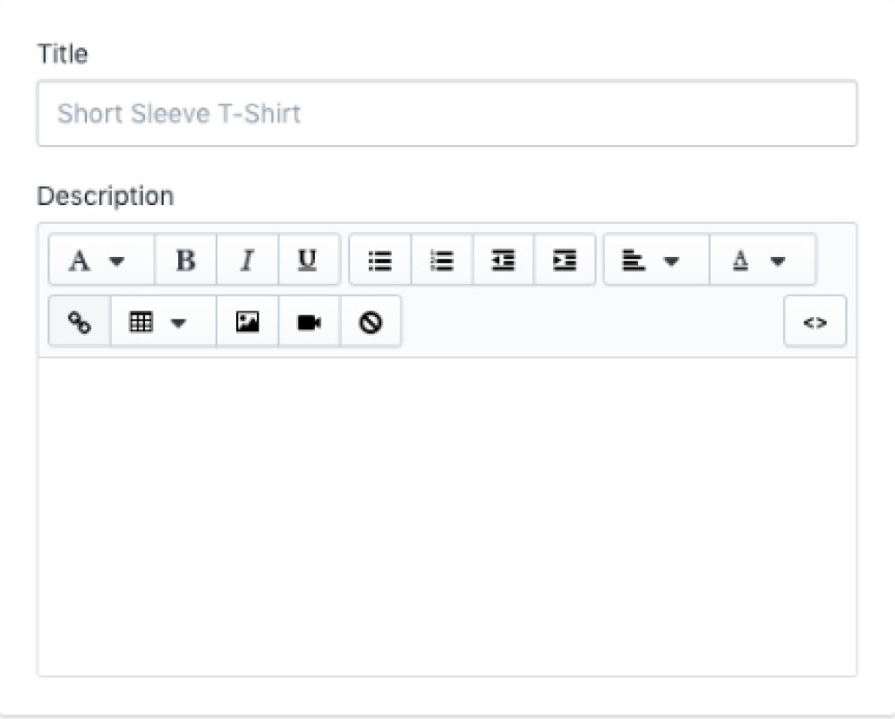The width and height of the screenshot is (895, 719).
Task: Click the Description label
Action: (106, 196)
